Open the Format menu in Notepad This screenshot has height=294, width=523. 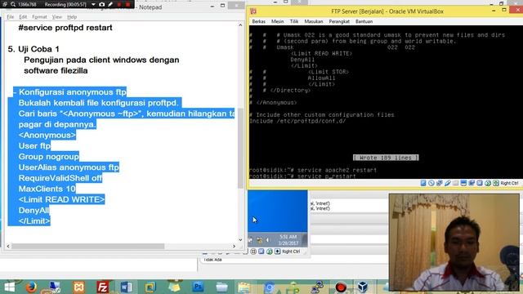tap(39, 16)
